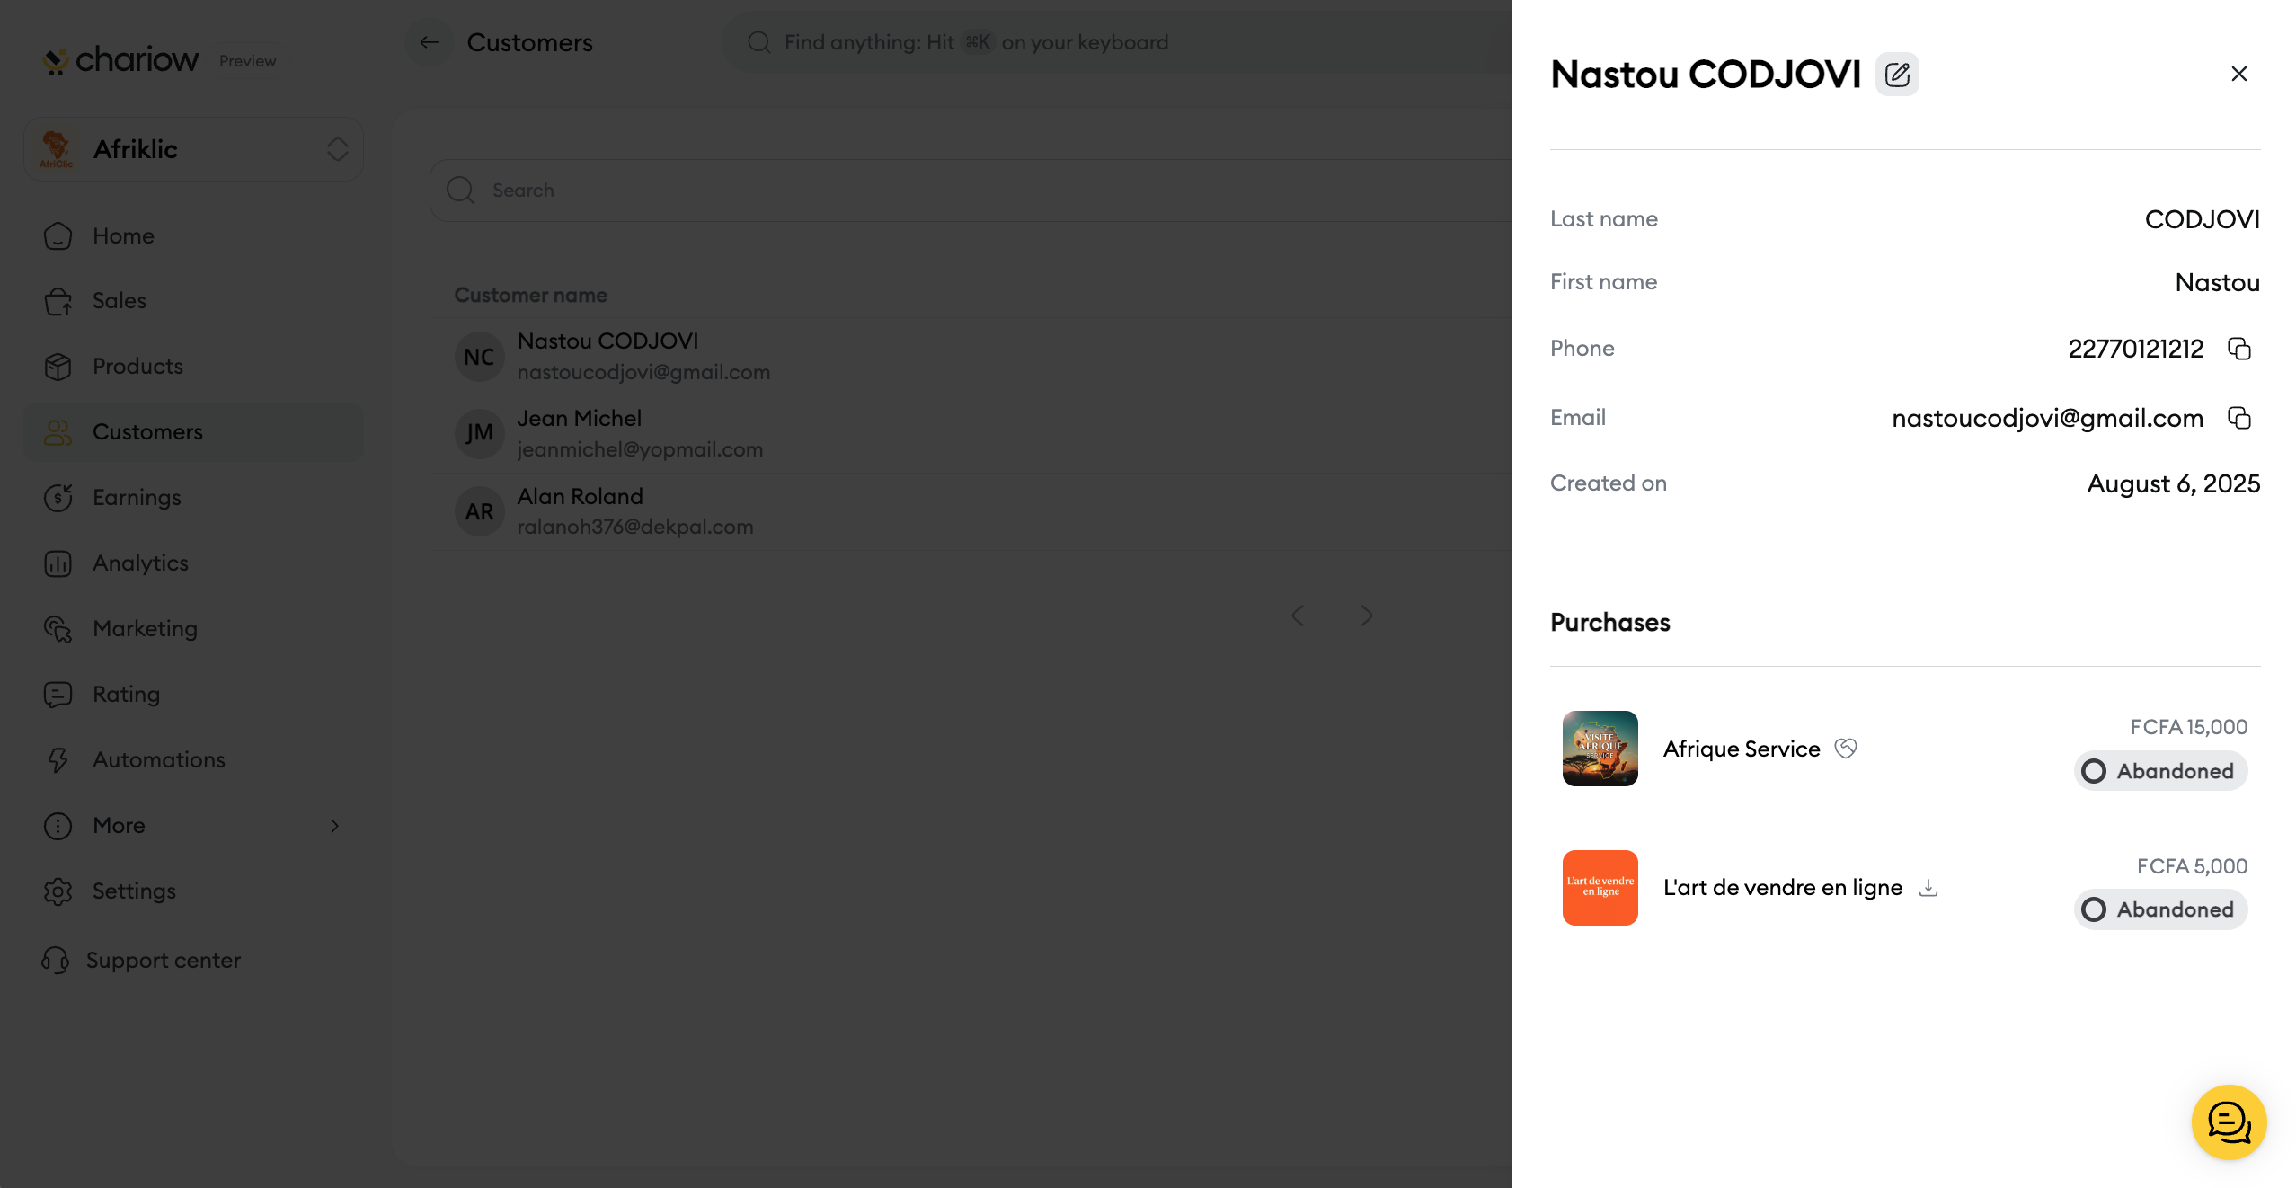
Task: Click the service icon beside Afrique Service
Action: coord(1846,749)
